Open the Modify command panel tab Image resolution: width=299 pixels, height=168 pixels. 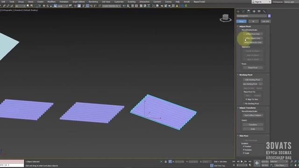coord(243,11)
